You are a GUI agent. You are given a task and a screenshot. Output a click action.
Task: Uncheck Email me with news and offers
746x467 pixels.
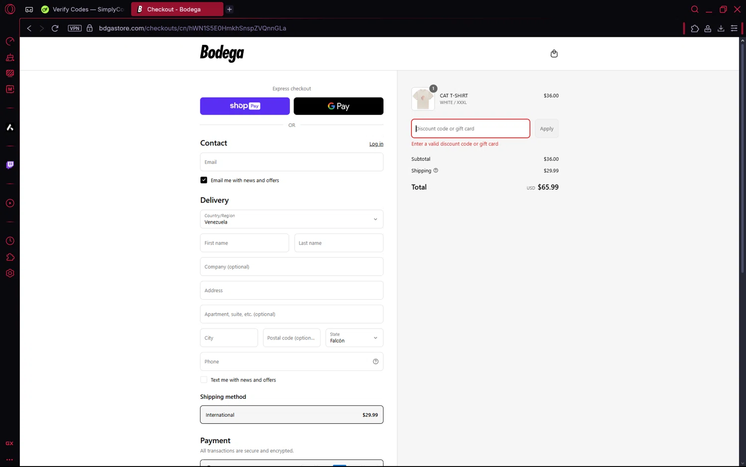[x=204, y=180]
